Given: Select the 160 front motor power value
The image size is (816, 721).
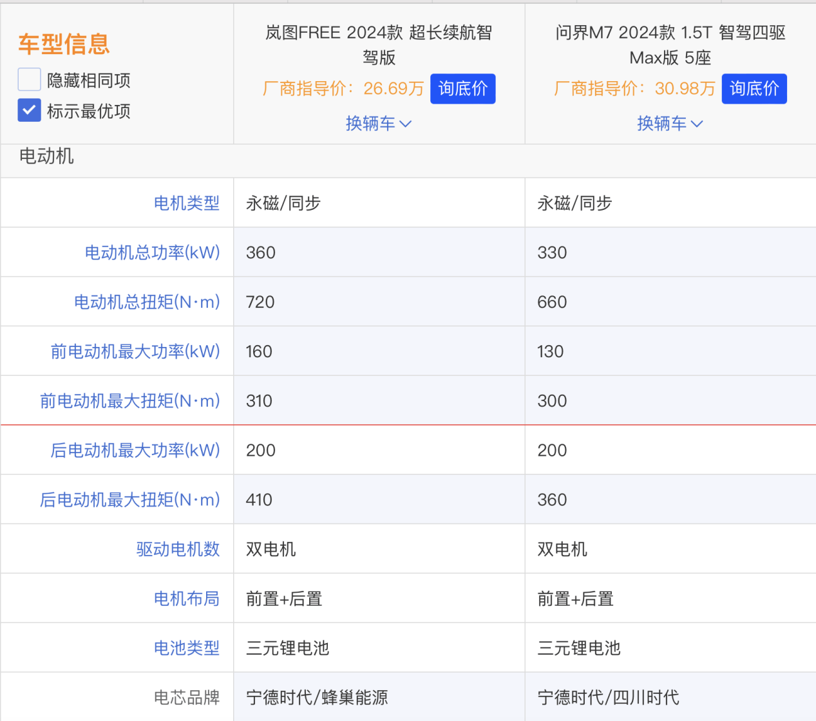Looking at the screenshot, I should pyautogui.click(x=259, y=351).
